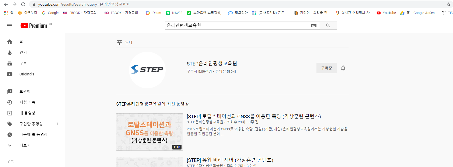Viewport: 453px width, 167px height.
Task: Open the Daum bookmark
Action: [154, 13]
